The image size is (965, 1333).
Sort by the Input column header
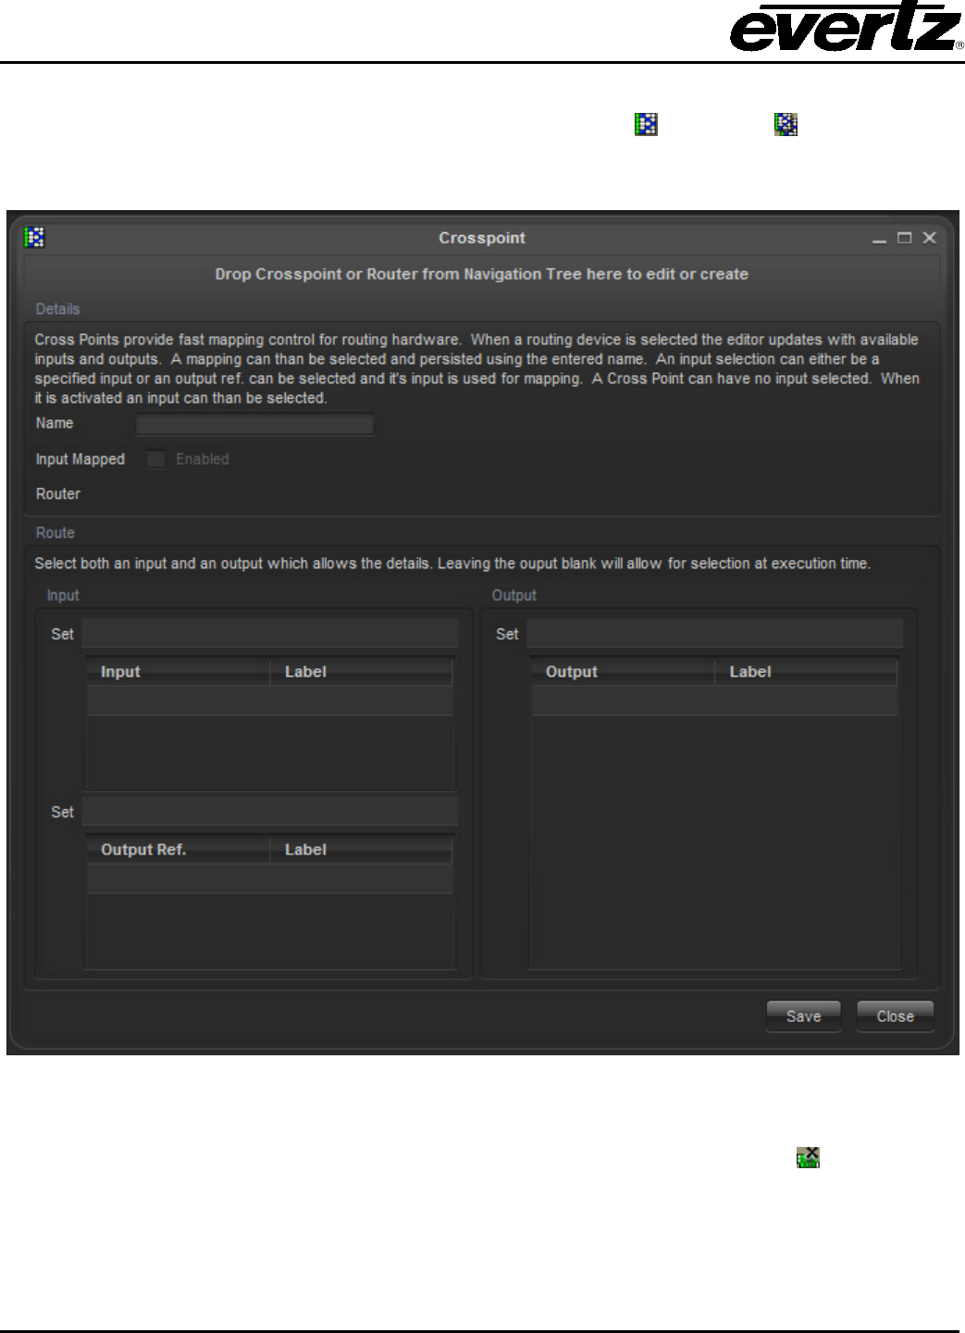pyautogui.click(x=179, y=672)
